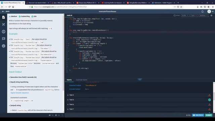The height and width of the screenshot is (121, 215).
Task: Click the Test 7 failure warning icon
Action: tap(209, 109)
